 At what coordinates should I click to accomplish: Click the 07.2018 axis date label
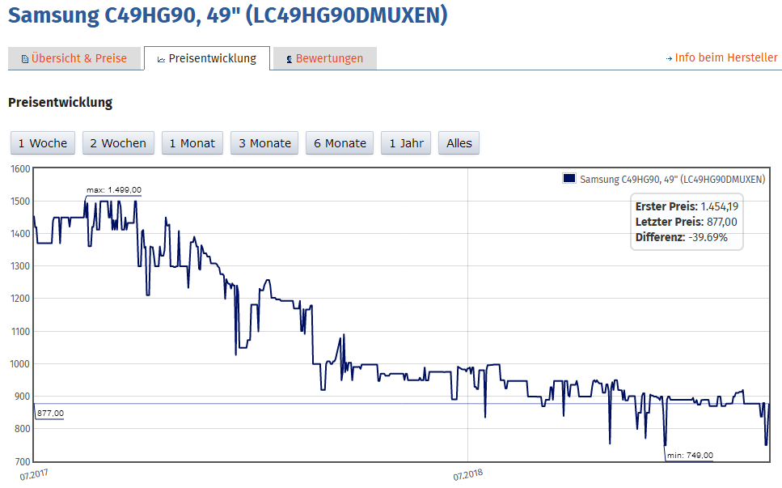click(x=467, y=474)
